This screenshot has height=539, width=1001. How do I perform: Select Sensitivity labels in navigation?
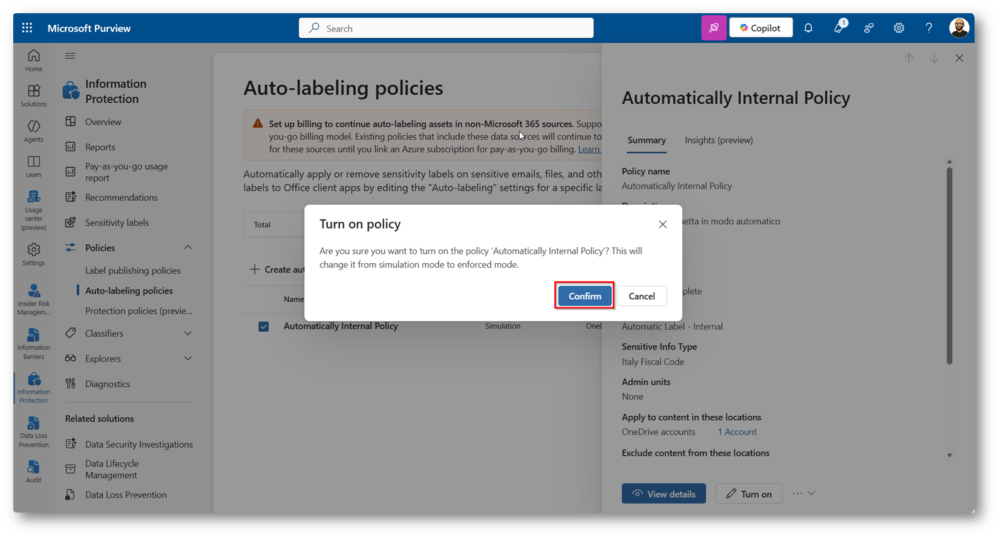pos(117,222)
